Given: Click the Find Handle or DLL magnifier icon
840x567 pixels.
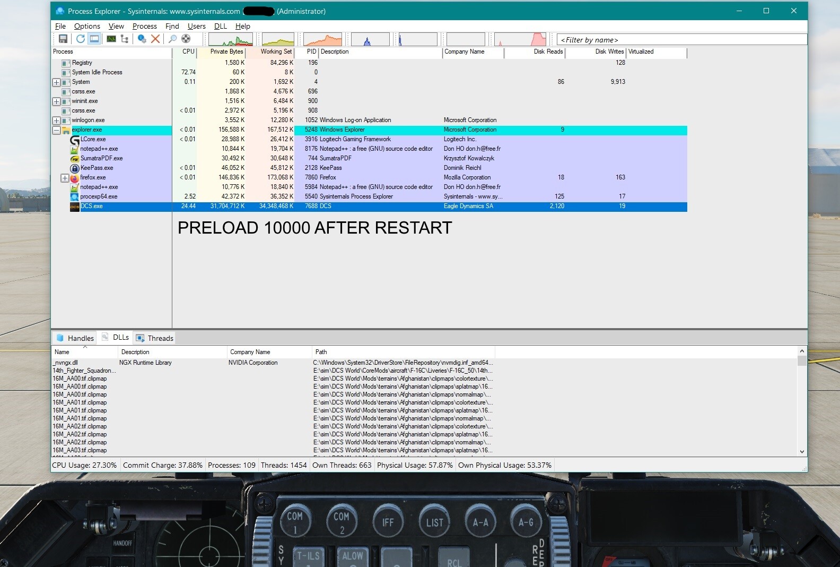Looking at the screenshot, I should 172,39.
